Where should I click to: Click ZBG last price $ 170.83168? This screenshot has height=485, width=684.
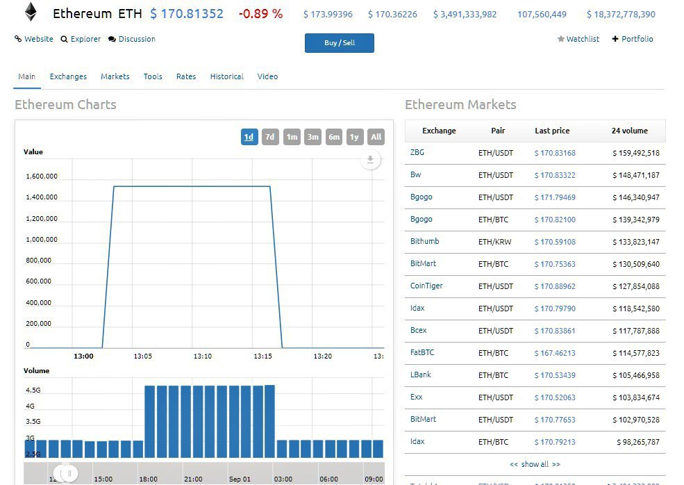pos(555,154)
